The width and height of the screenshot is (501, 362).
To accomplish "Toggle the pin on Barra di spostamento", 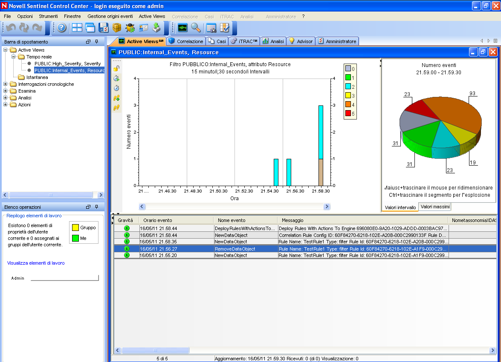I will point(97,42).
